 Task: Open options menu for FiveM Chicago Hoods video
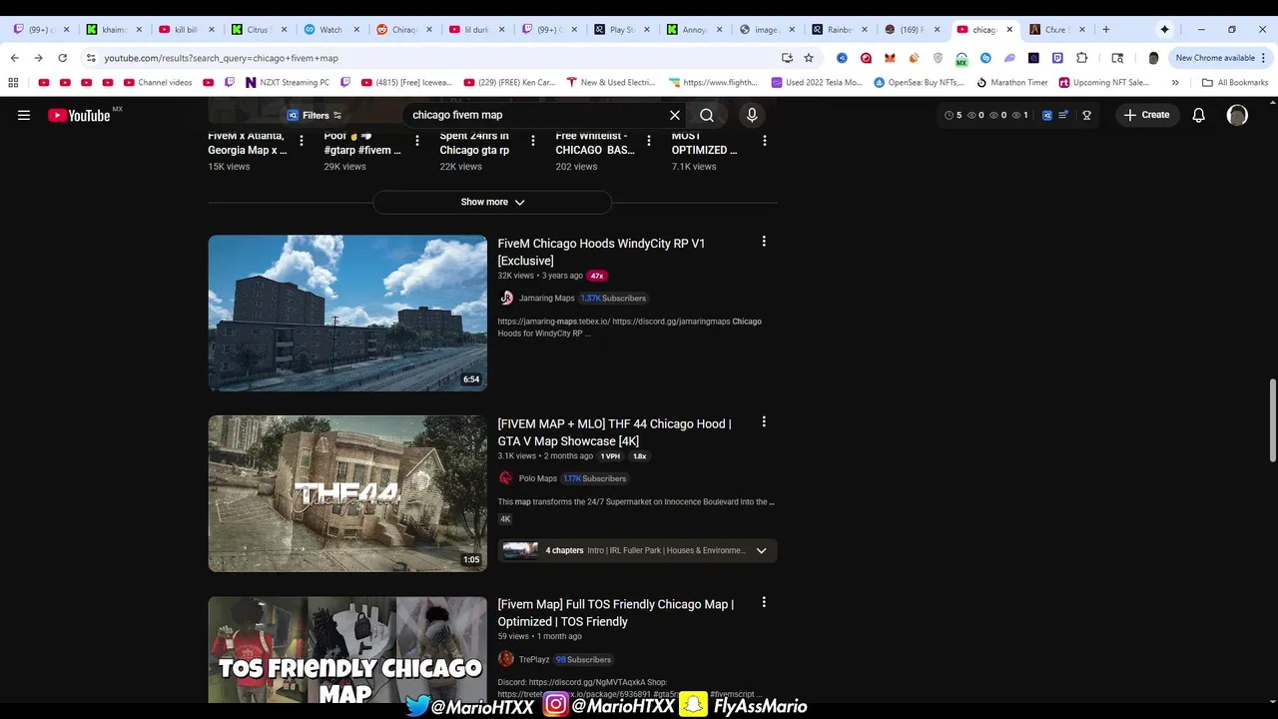pyautogui.click(x=764, y=242)
